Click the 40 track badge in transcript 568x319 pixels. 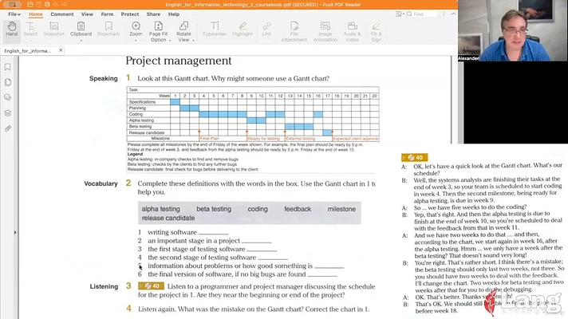tap(414, 157)
